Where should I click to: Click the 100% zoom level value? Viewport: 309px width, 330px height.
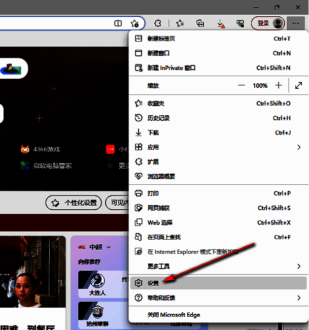pos(260,86)
